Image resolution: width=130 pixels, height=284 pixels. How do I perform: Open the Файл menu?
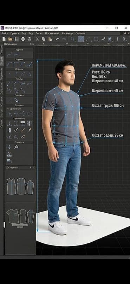(x=5, y=34)
